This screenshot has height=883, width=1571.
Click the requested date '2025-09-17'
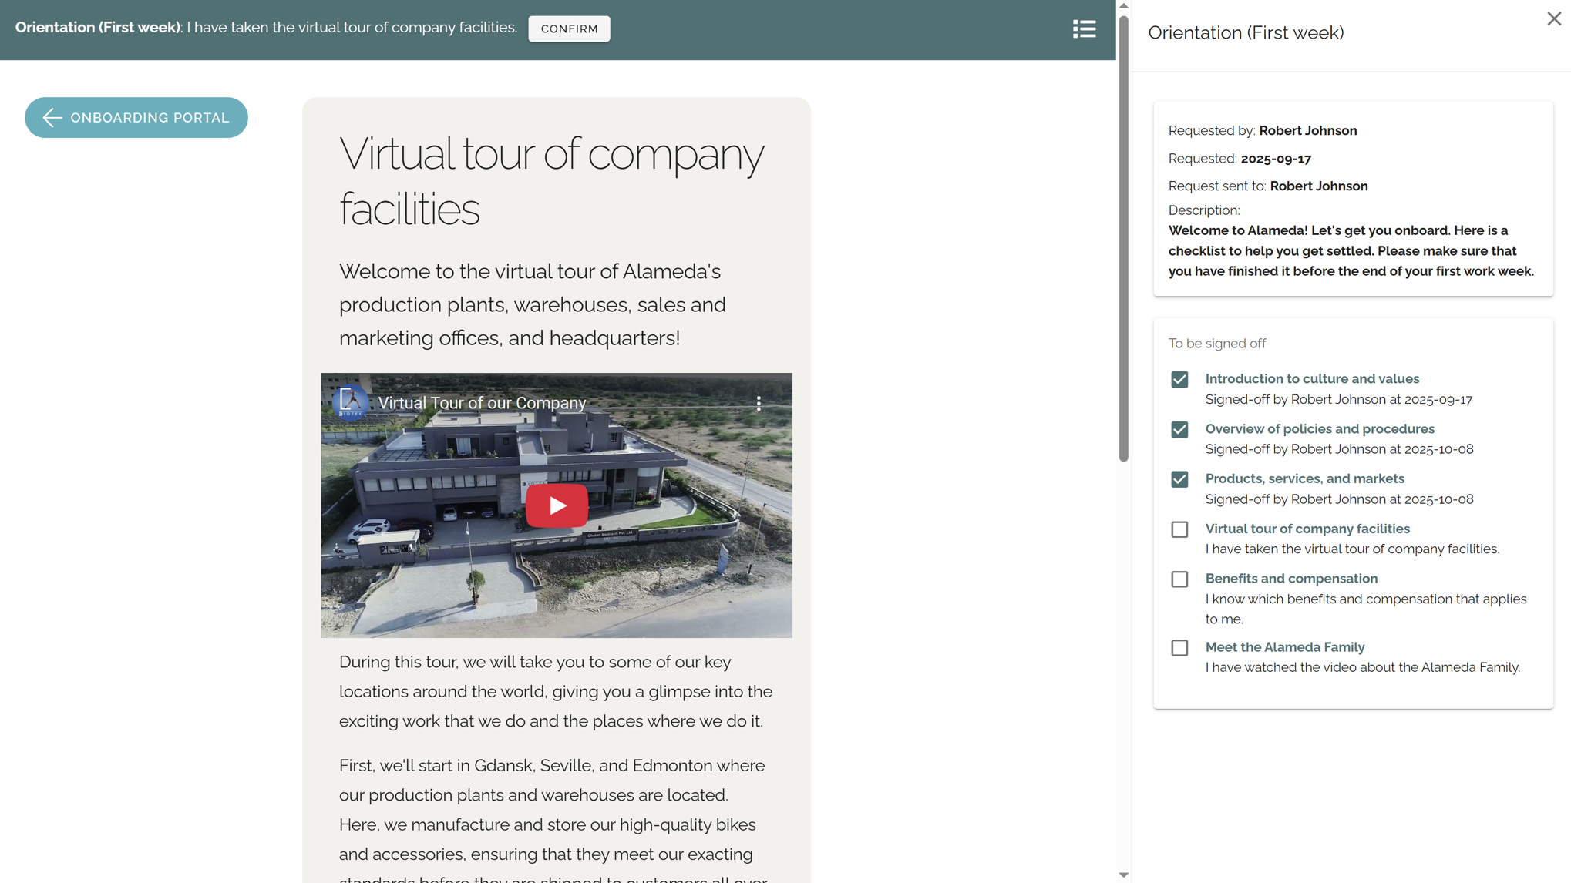coord(1276,158)
